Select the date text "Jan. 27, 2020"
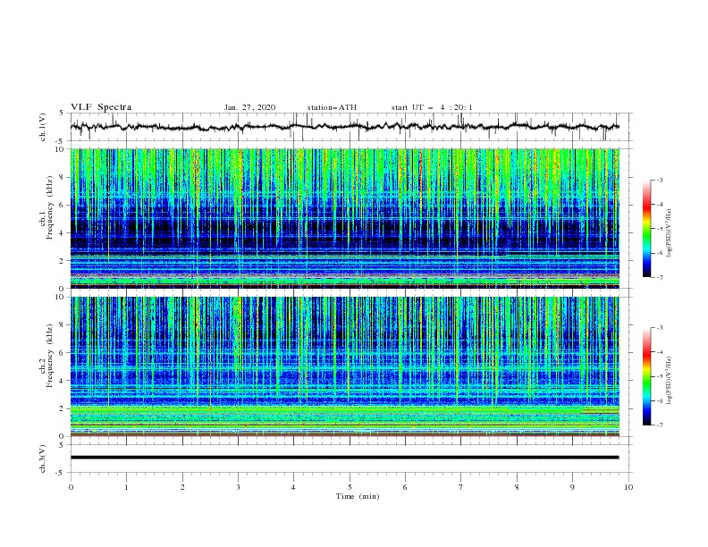 [x=249, y=107]
